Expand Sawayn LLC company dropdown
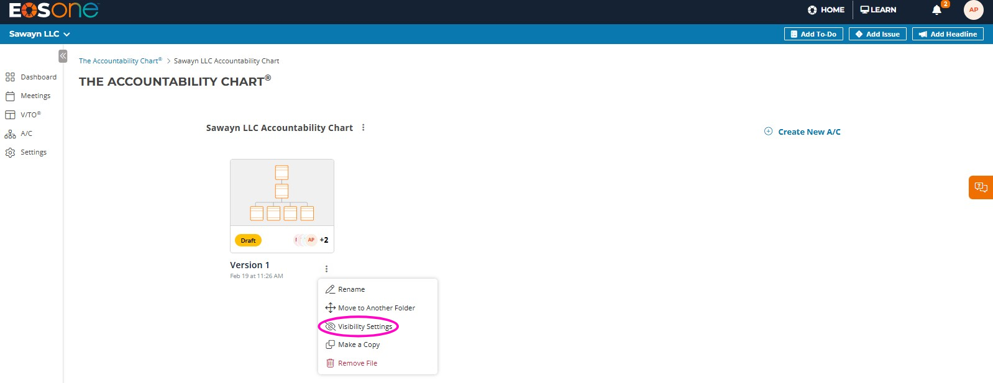 click(39, 34)
